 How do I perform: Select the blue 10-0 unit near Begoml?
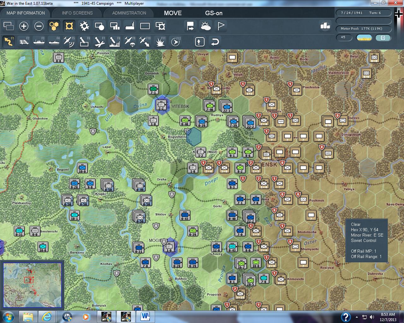82,168
